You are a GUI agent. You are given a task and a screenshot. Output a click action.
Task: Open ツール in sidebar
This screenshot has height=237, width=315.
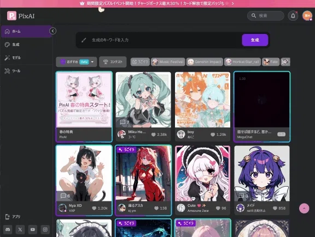[x=26, y=71]
